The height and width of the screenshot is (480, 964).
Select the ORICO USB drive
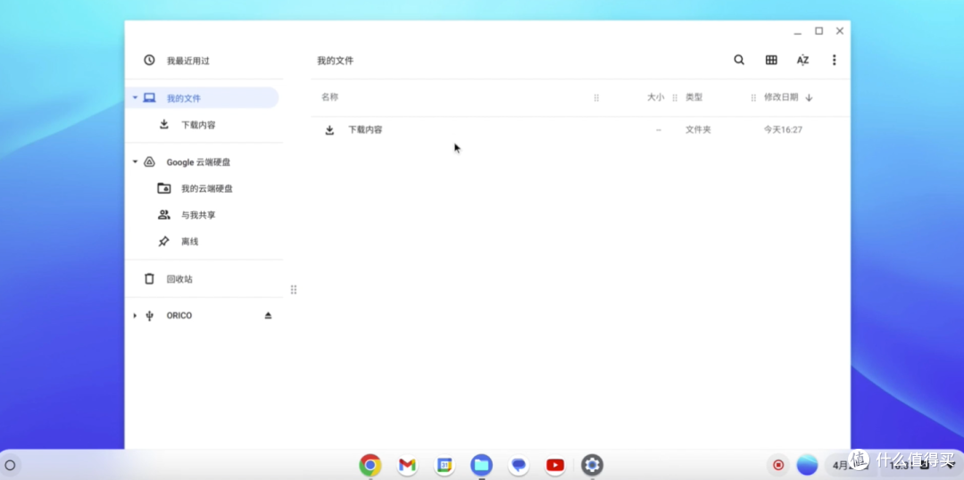[203, 315]
